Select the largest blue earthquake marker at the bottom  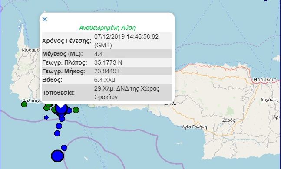[57, 156]
